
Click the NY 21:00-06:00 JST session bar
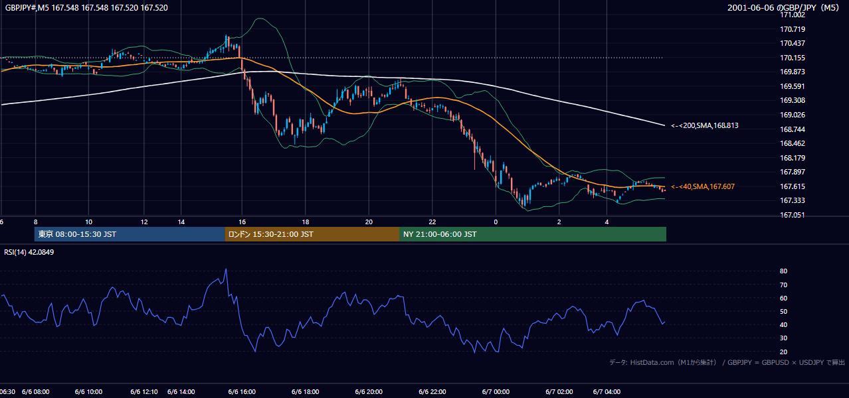(x=533, y=234)
